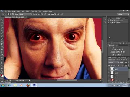Screen dimensions: 130x97
Task: Open the Filter menu
Action: pos(32,11)
